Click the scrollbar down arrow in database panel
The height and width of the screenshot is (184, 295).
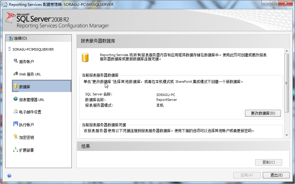point(286,135)
